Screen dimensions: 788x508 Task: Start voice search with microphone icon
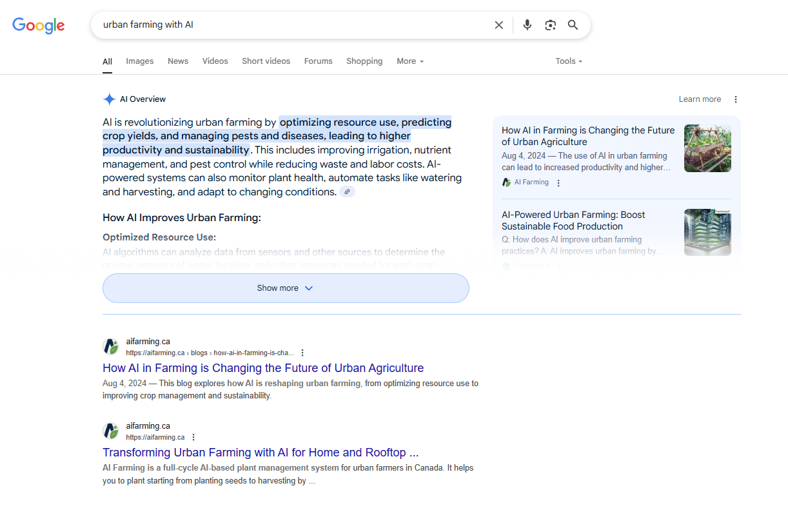(x=527, y=25)
